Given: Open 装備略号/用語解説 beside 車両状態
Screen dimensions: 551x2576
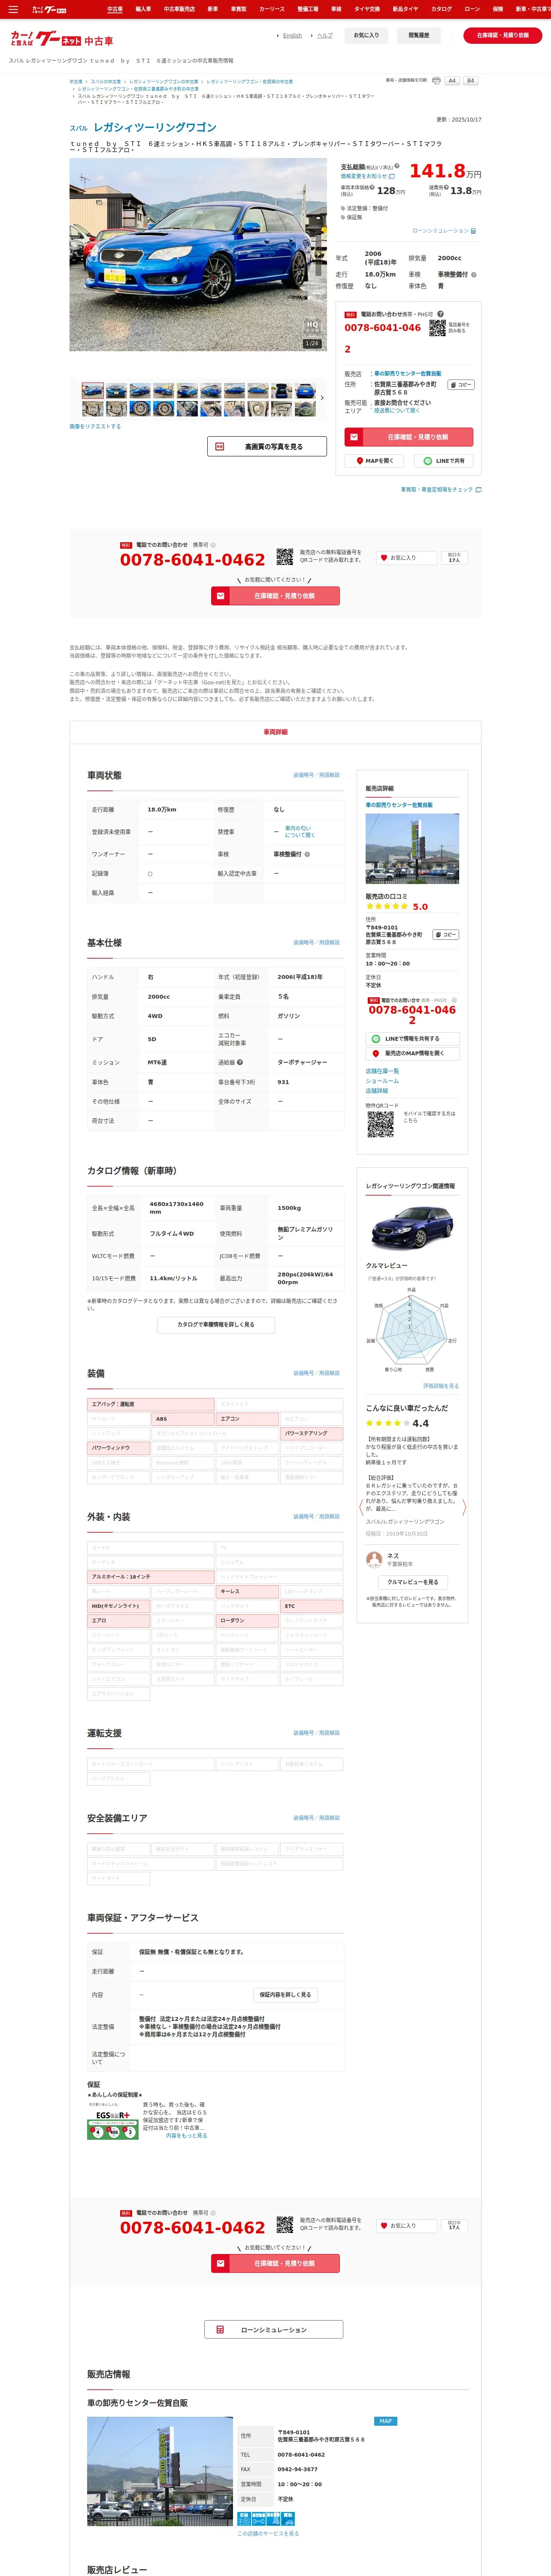Looking at the screenshot, I should [316, 775].
